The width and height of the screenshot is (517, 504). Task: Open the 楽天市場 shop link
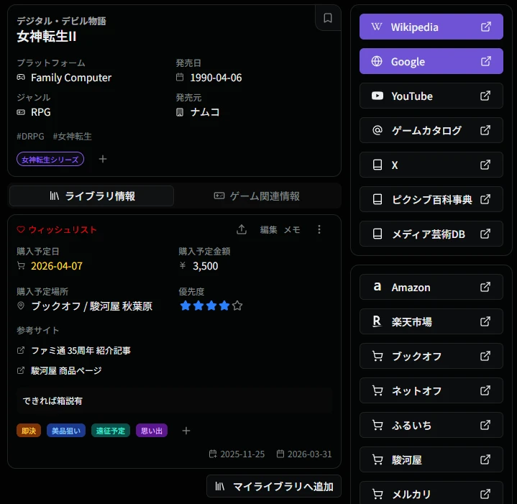point(431,321)
